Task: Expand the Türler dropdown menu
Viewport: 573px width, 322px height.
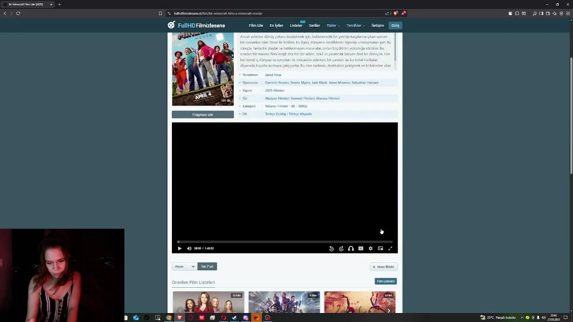Action: point(333,25)
